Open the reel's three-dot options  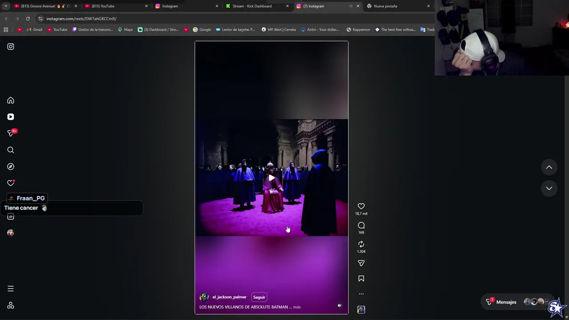click(361, 294)
